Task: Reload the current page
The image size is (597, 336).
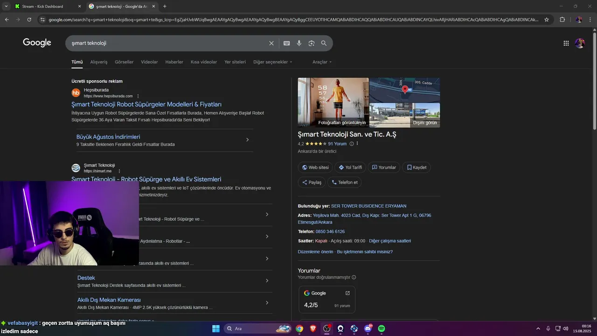Action: click(29, 20)
